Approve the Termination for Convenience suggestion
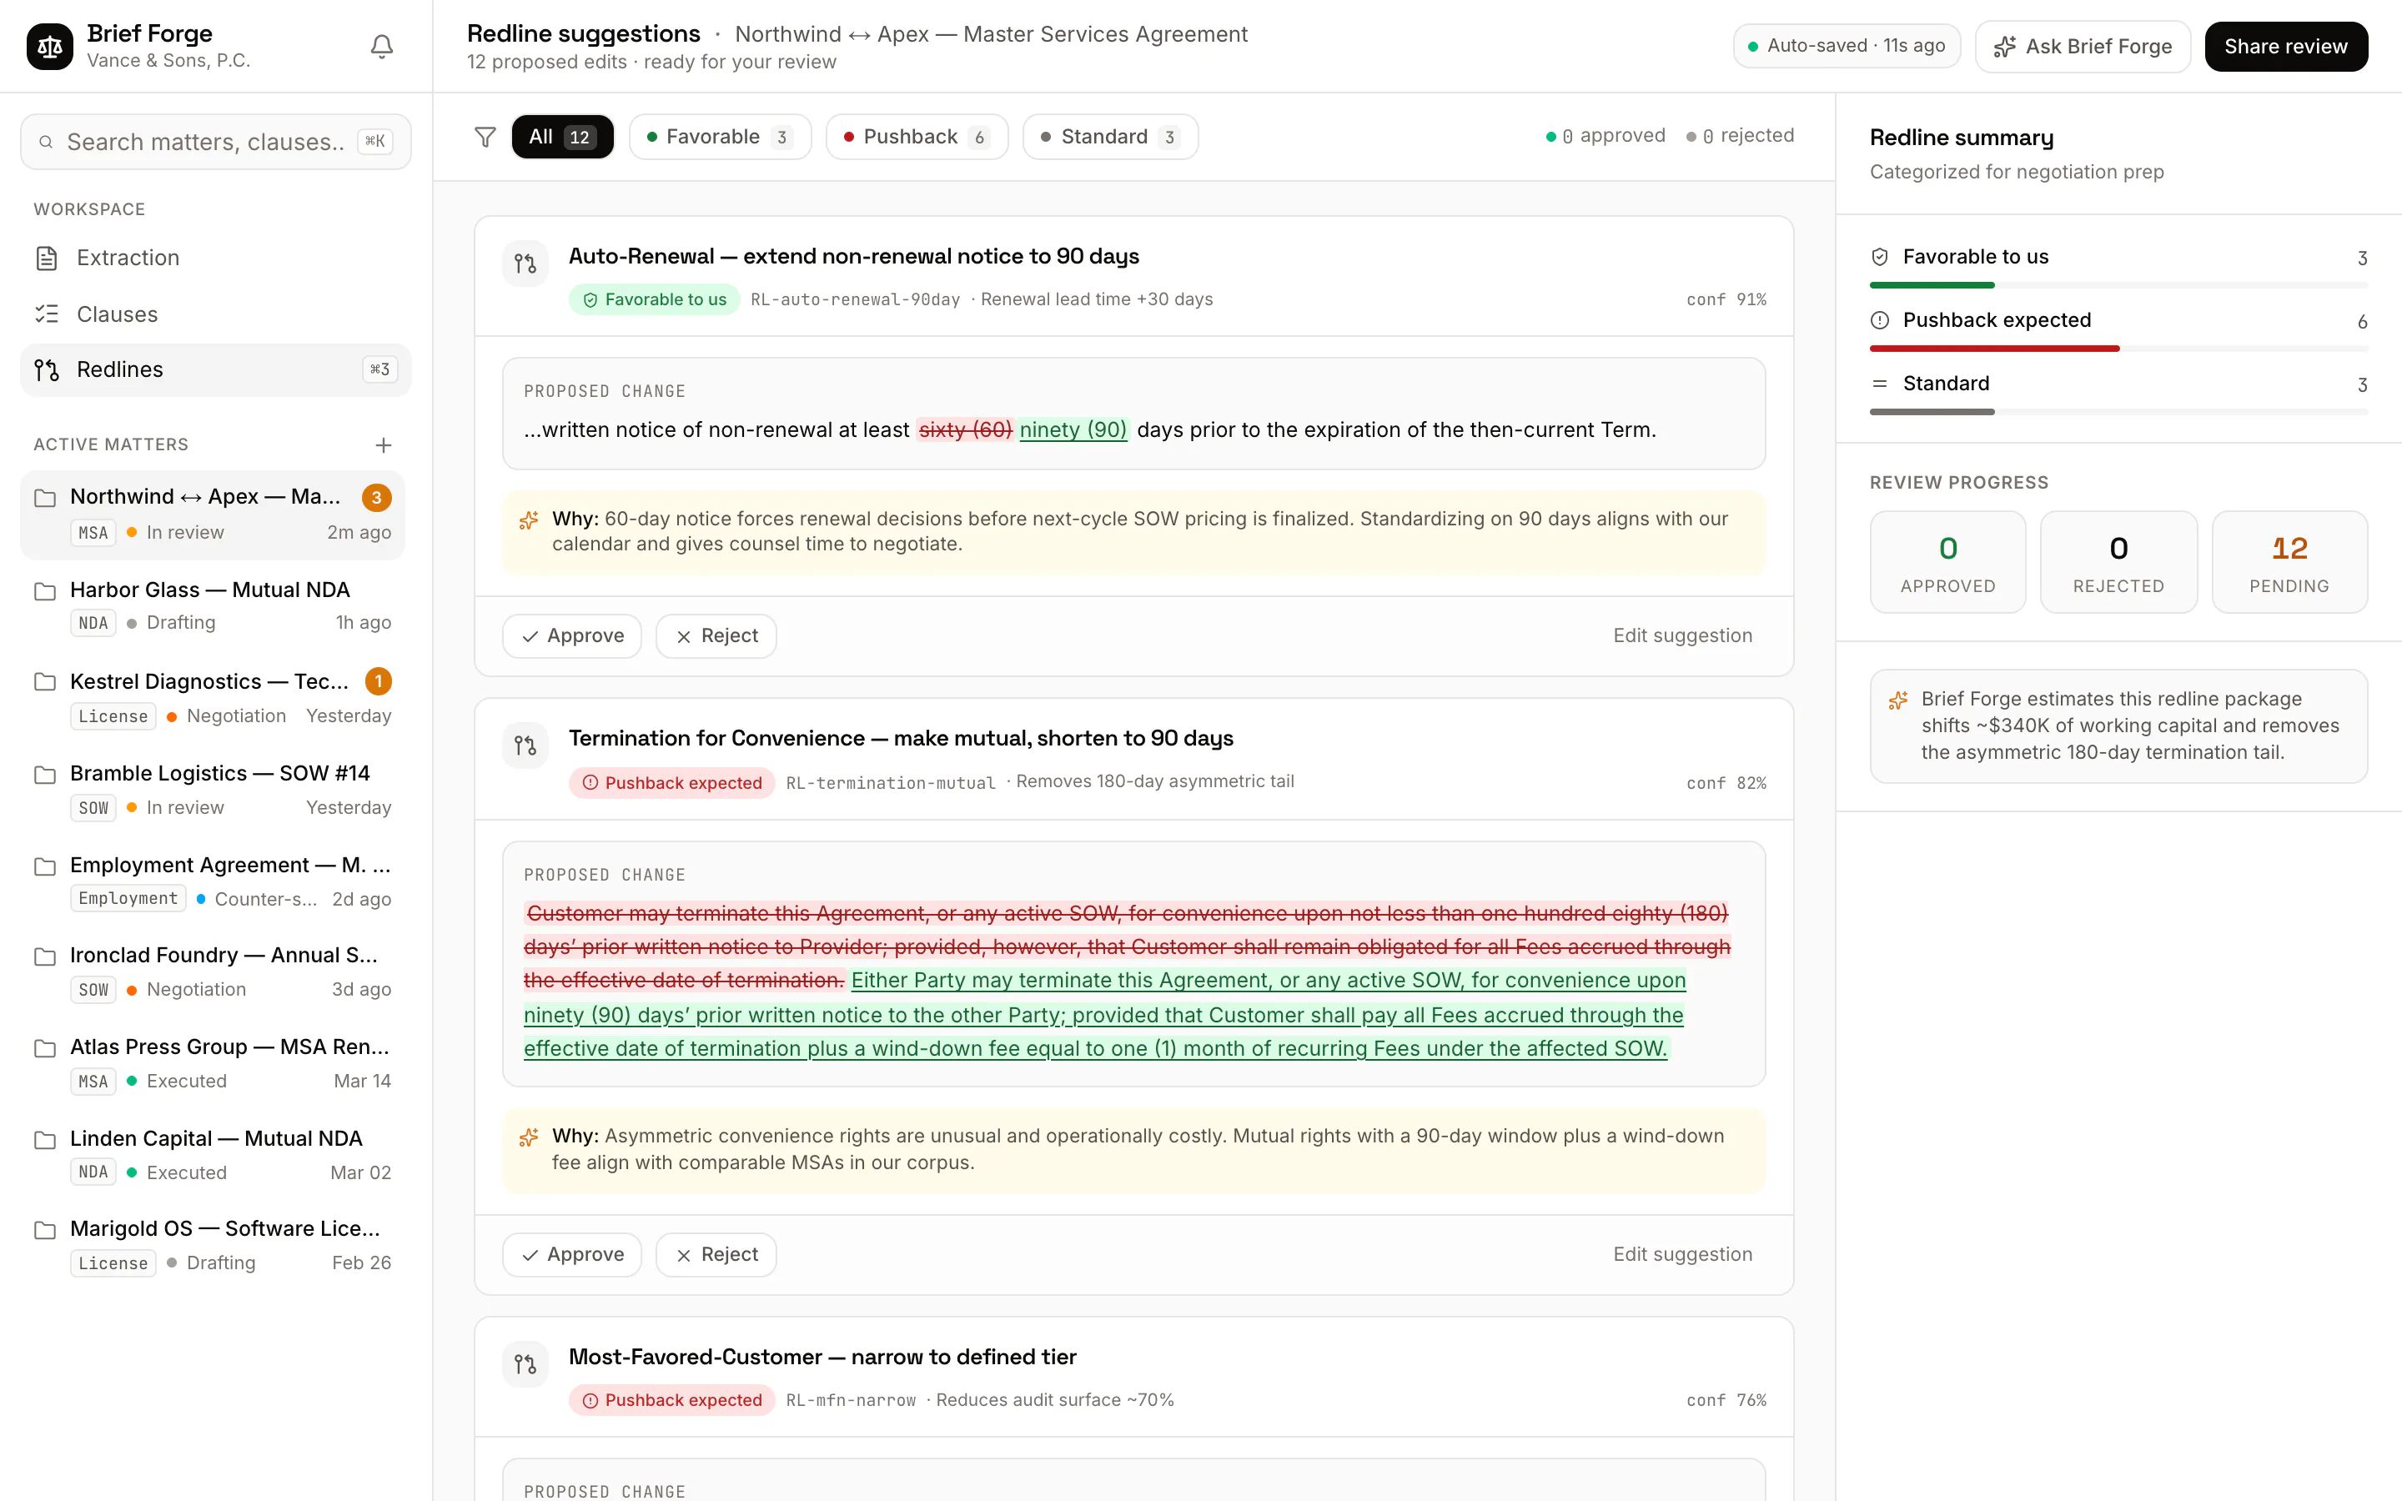2402x1501 pixels. pos(573,1255)
